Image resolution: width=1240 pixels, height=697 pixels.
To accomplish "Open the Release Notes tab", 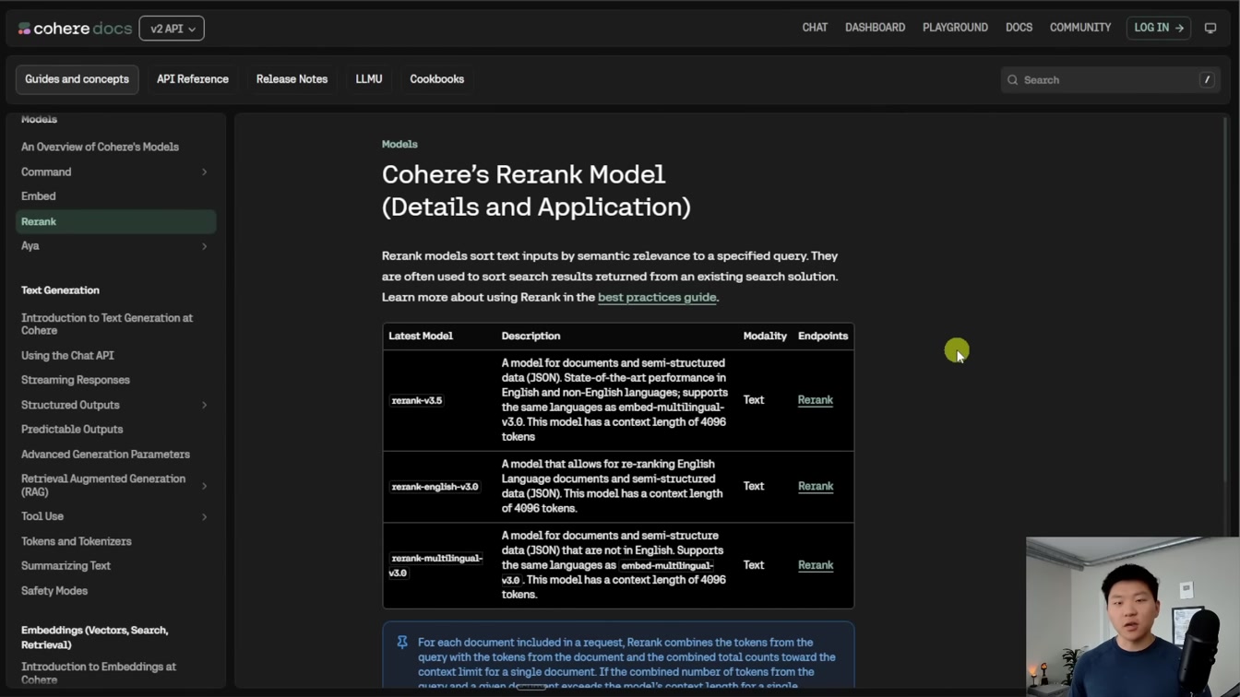I will [292, 79].
